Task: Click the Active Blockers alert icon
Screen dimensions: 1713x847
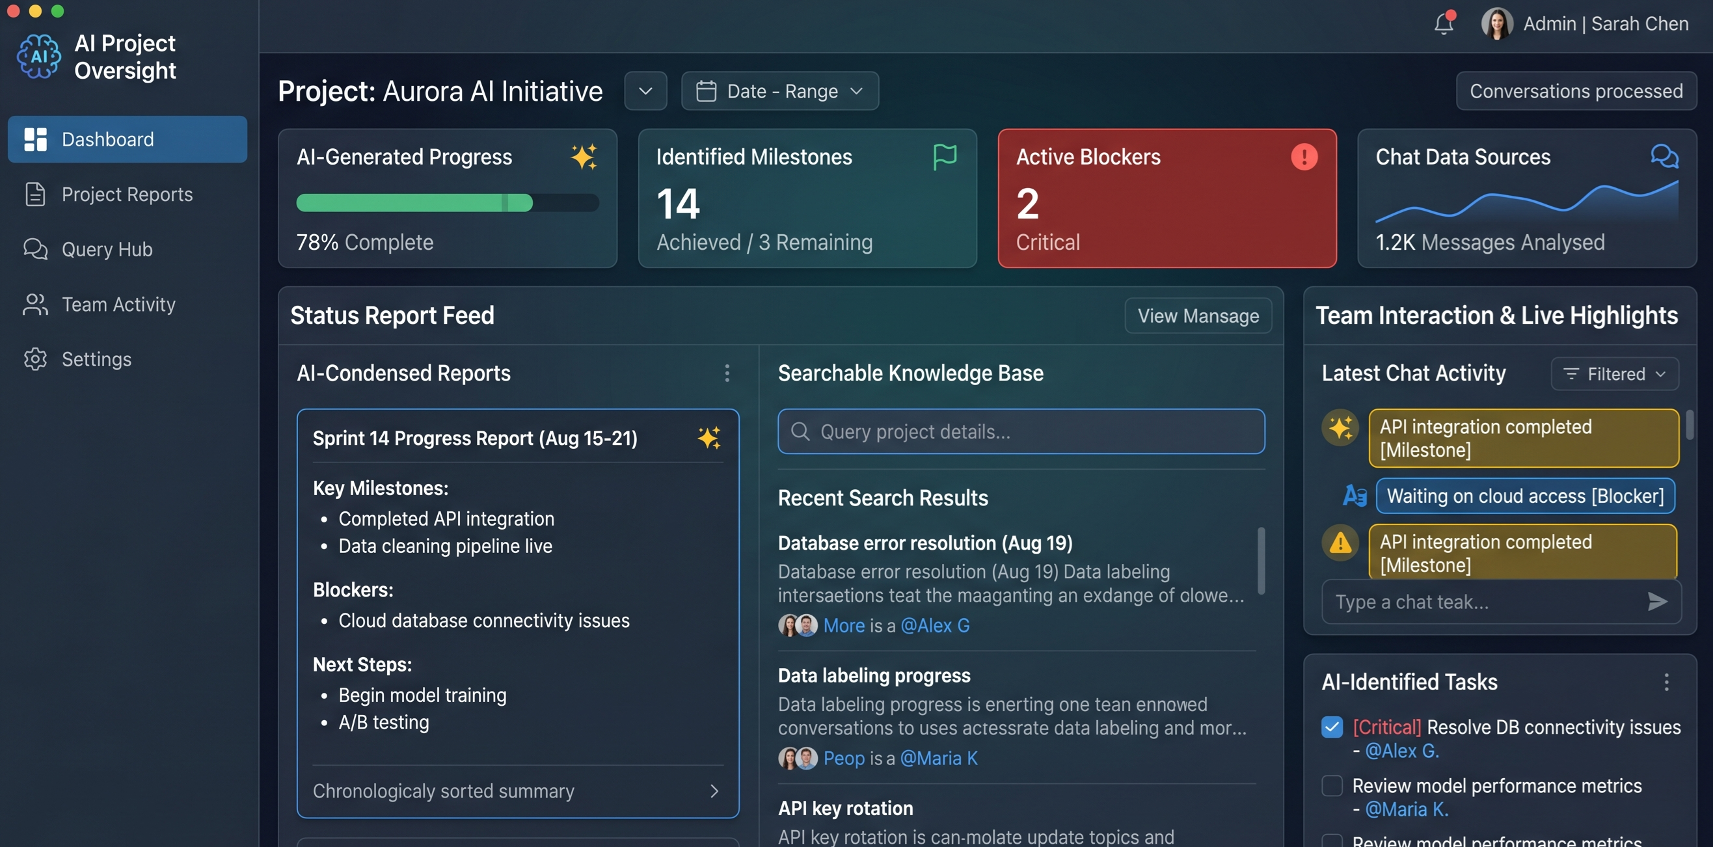Action: tap(1303, 157)
